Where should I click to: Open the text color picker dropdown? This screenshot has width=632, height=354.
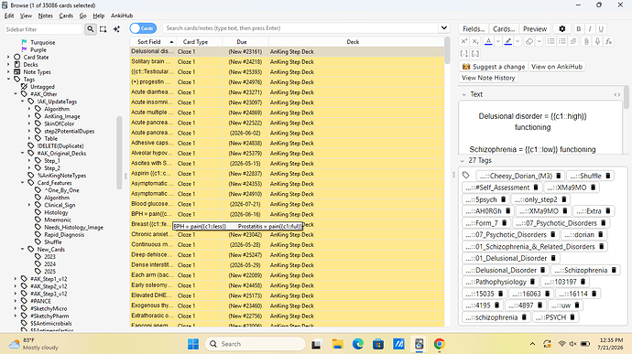pyautogui.click(x=497, y=41)
